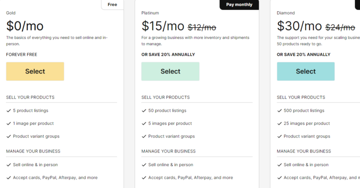Image resolution: width=360 pixels, height=188 pixels.
Task: Click the checkmark beside "50 product listings"
Action: pyautogui.click(x=144, y=111)
